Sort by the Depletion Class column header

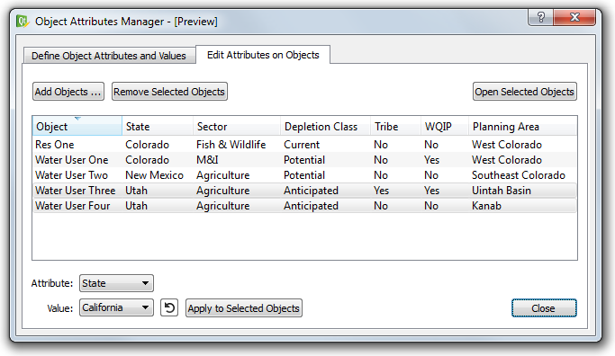(x=326, y=127)
